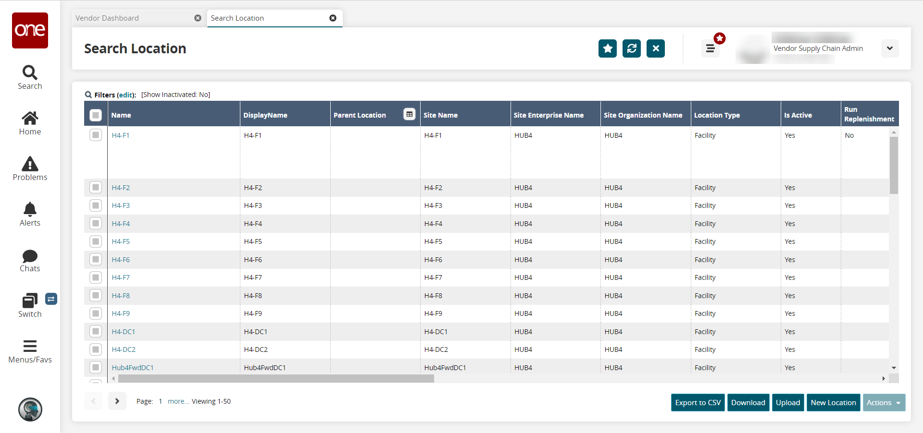Expand the user profile dropdown arrow
Viewport: 923px width, 433px height.
tap(889, 48)
